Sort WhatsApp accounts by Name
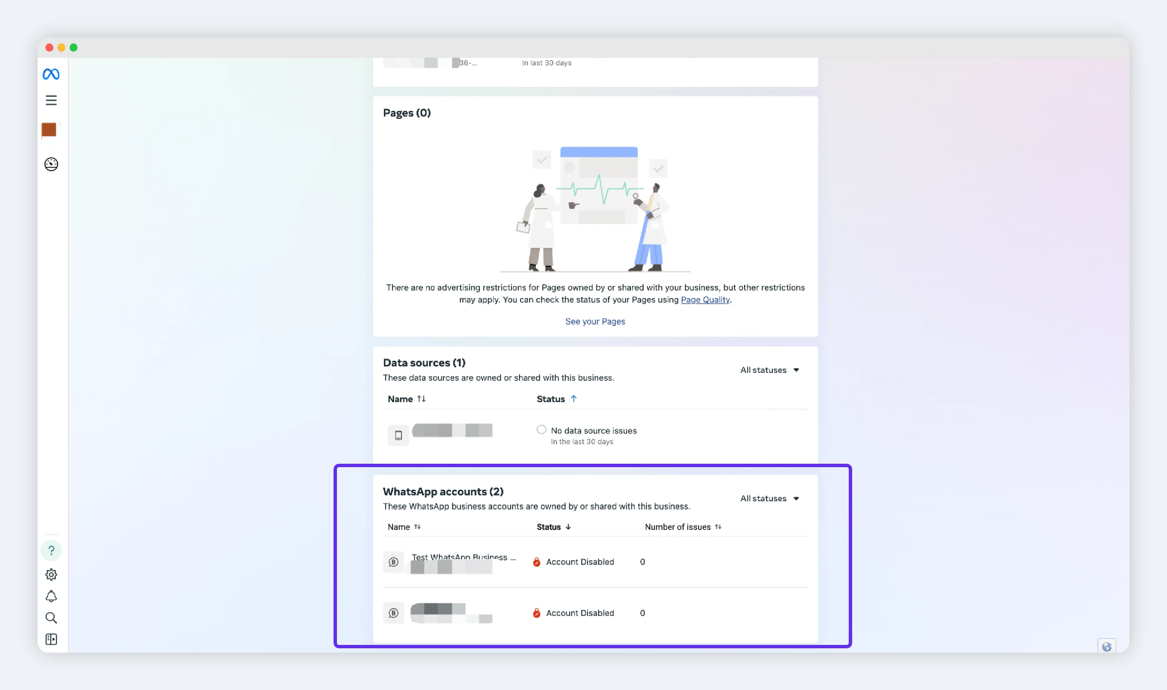 point(404,527)
